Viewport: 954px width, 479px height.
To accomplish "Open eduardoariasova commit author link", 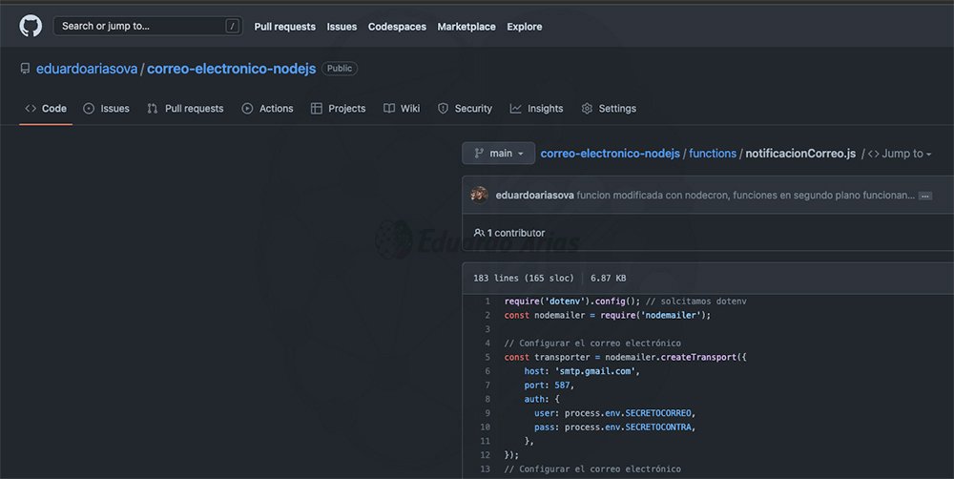I will pos(535,196).
